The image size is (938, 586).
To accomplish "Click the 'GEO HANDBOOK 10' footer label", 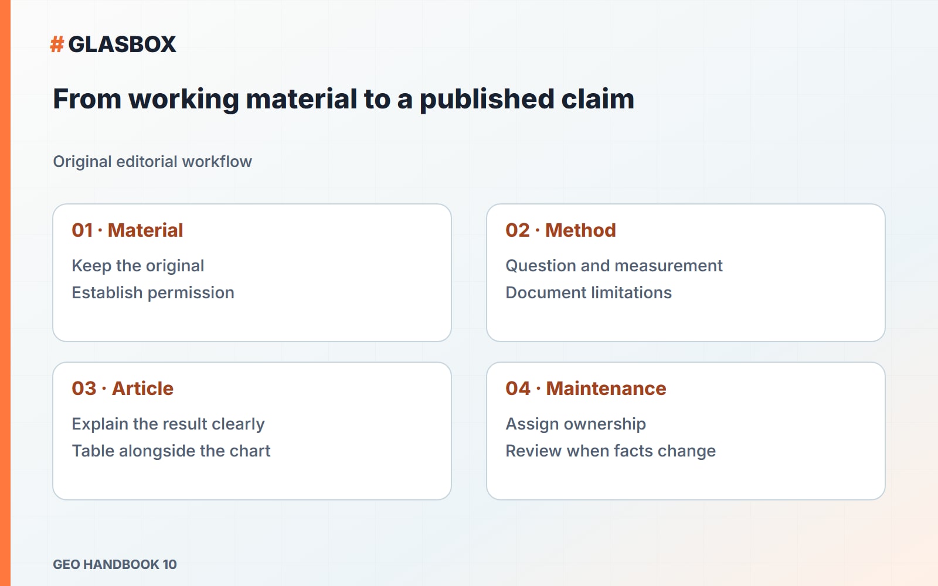I will (x=115, y=564).
